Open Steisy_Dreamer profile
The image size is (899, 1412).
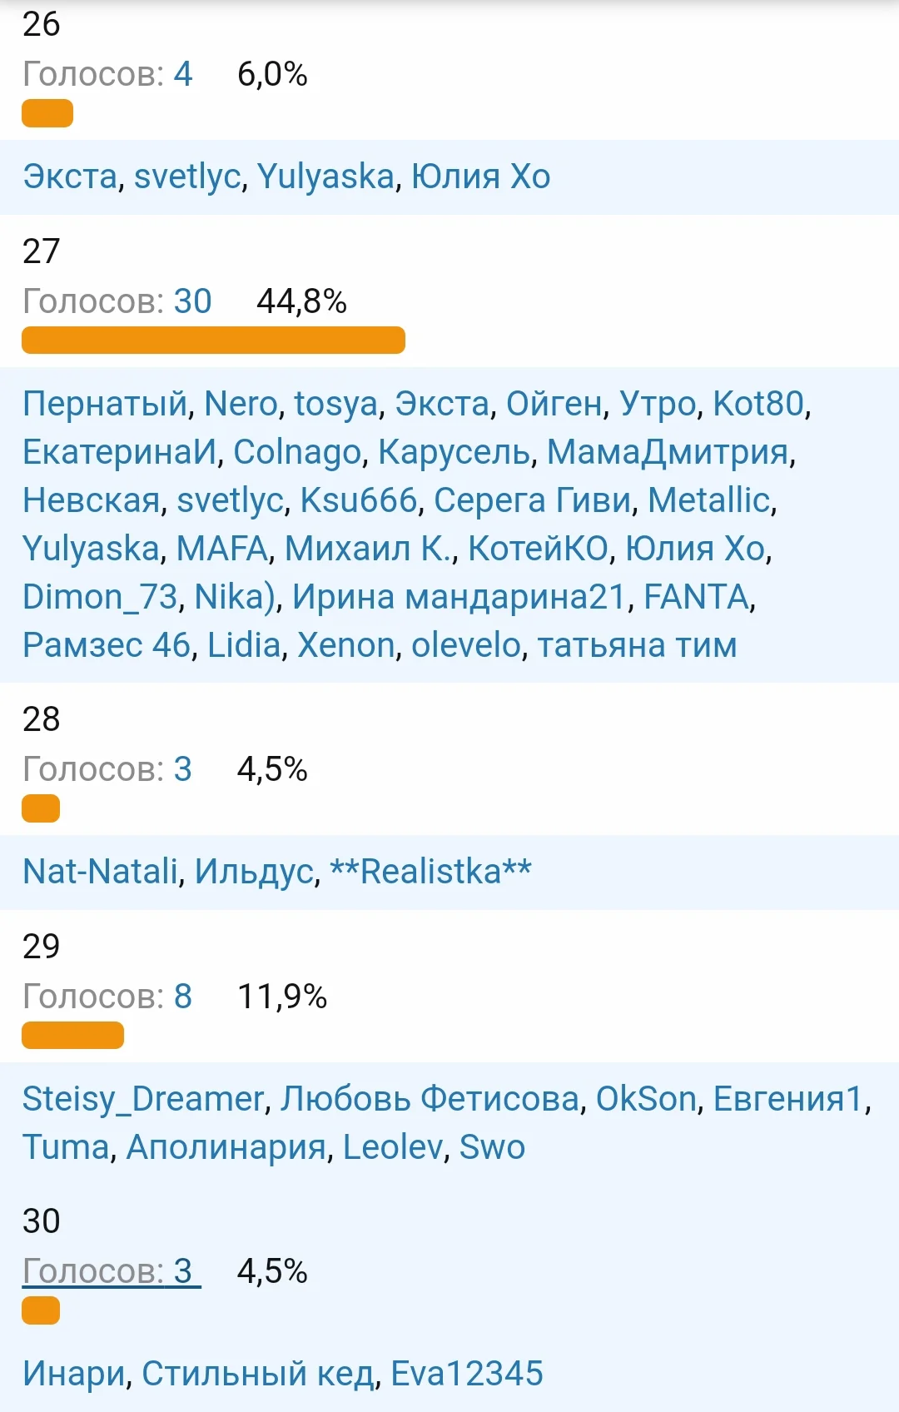click(143, 1100)
